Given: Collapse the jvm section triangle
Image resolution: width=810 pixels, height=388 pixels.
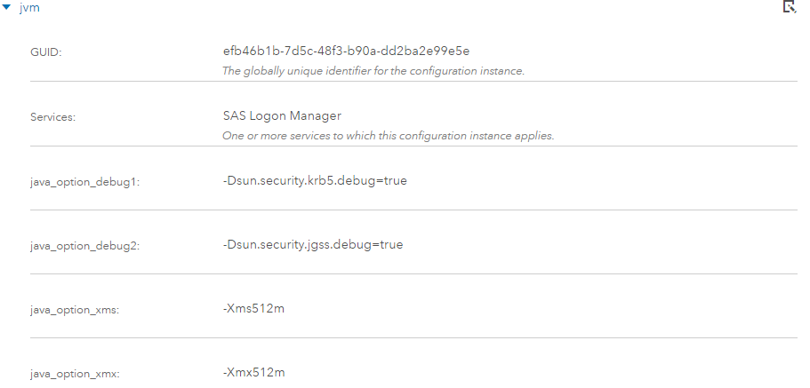Looking at the screenshot, I should [8, 8].
